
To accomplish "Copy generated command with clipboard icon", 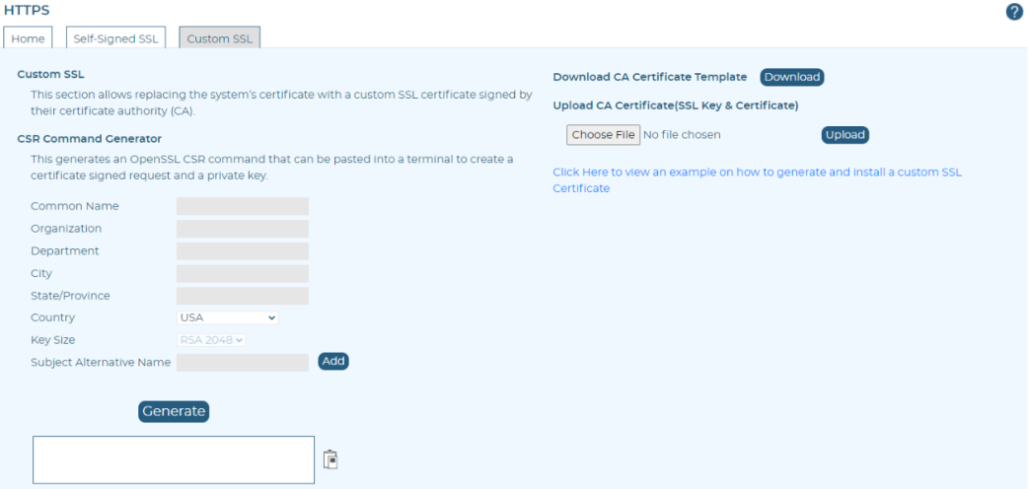I will pos(331,458).
